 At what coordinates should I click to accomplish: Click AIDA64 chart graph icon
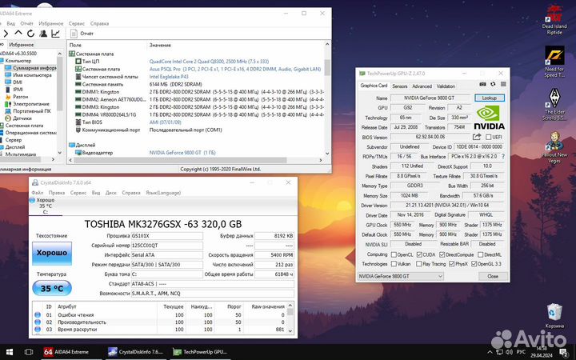point(56,34)
